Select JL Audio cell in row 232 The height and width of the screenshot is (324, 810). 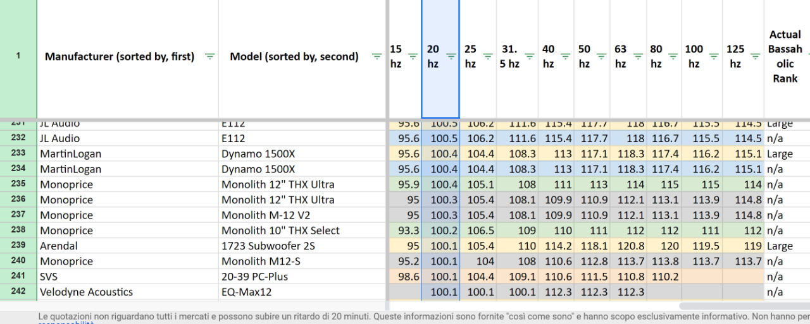pos(128,138)
